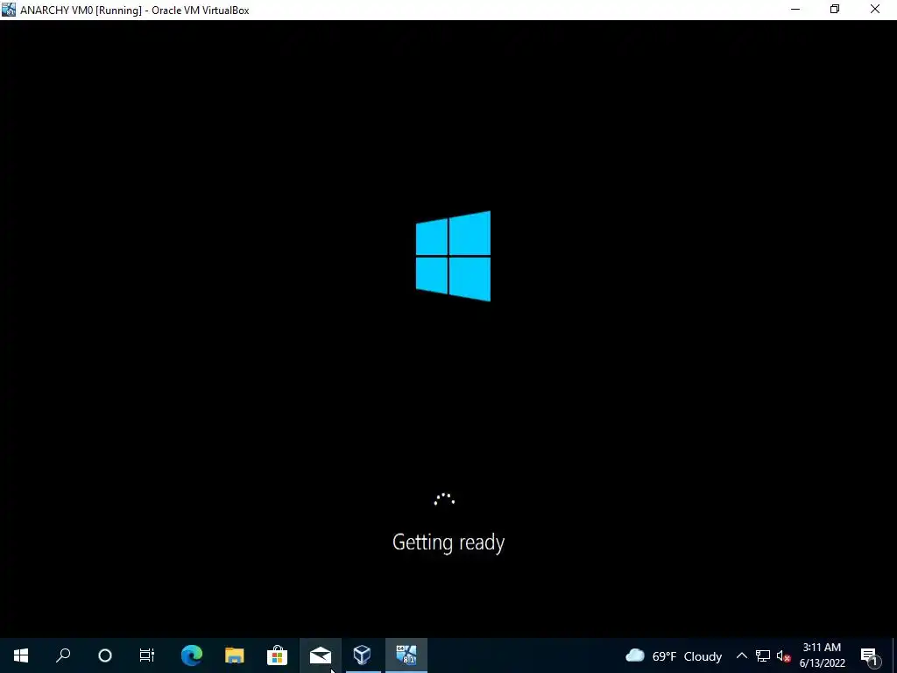Click muted volume speaker icon

[x=783, y=655]
